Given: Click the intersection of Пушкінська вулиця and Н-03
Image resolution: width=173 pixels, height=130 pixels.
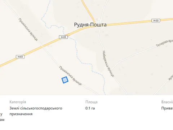Looking at the screenshot, I should click(x=43, y=47).
